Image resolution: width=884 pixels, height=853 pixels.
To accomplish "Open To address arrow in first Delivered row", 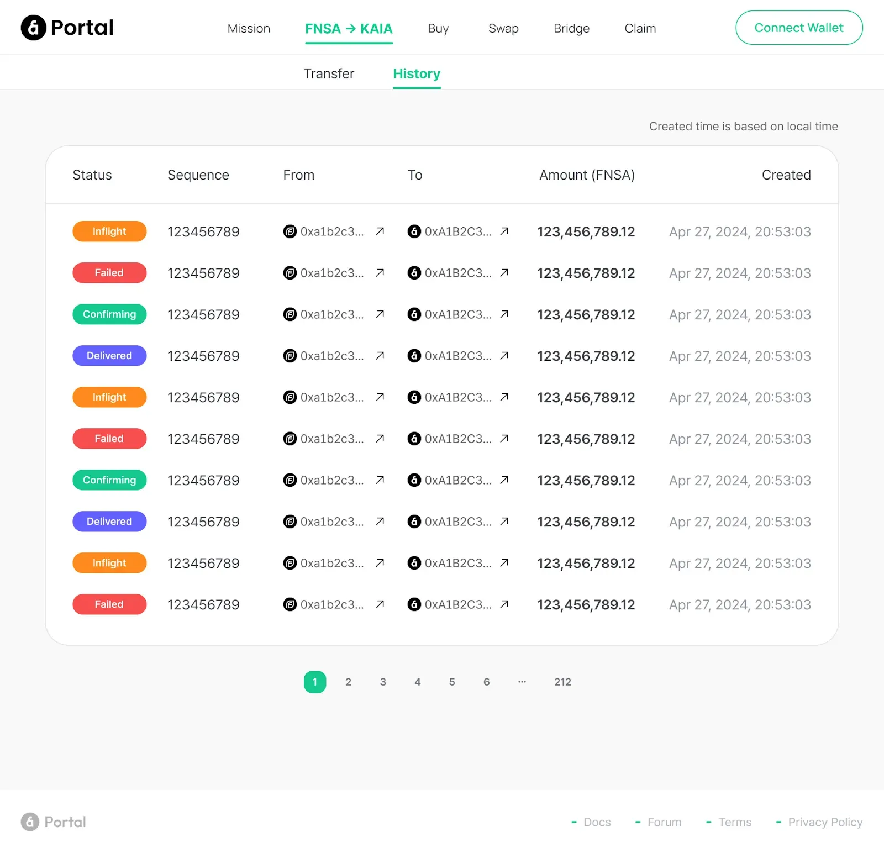I will [x=504, y=356].
